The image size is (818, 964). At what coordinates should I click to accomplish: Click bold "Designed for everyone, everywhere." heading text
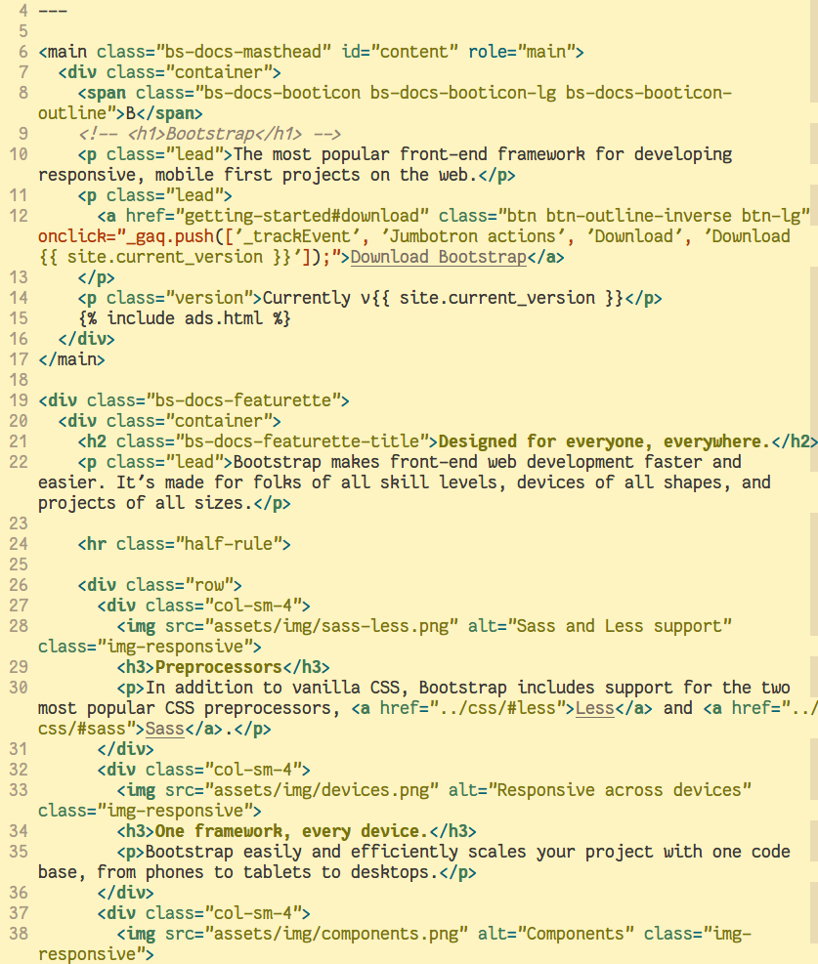604,441
